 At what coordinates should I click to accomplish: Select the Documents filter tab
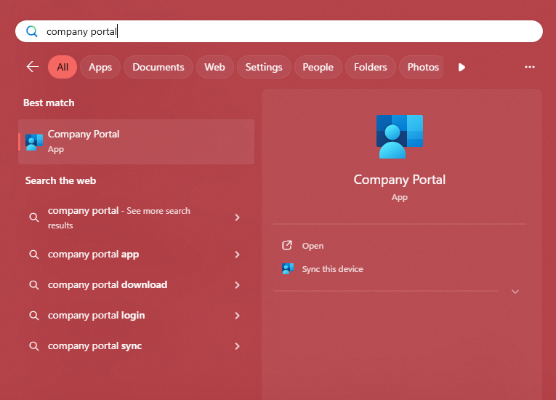pos(158,67)
